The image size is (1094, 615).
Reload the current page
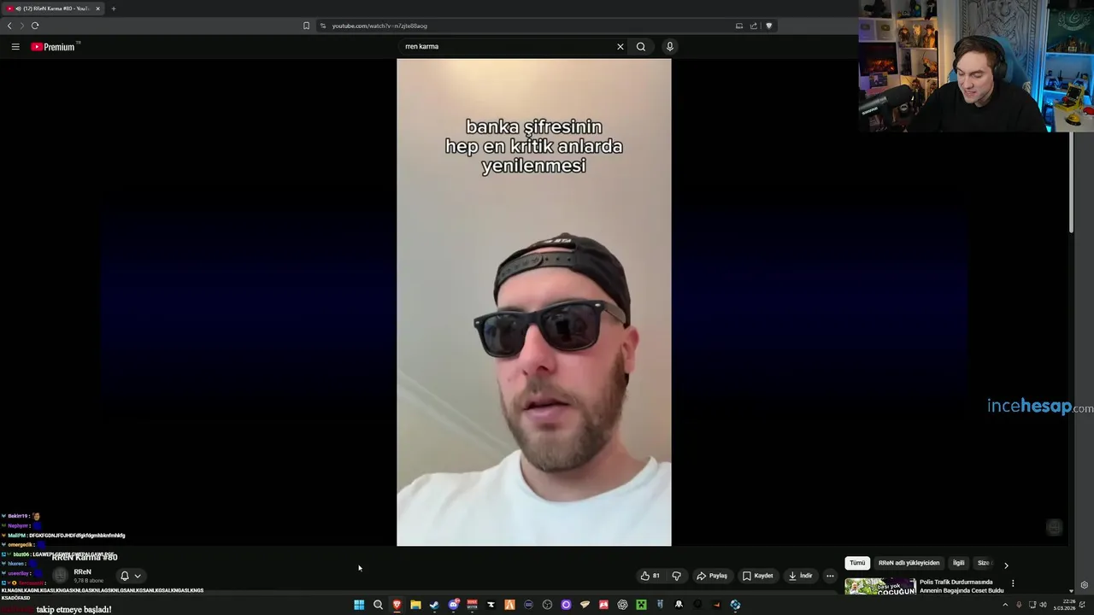pos(35,26)
